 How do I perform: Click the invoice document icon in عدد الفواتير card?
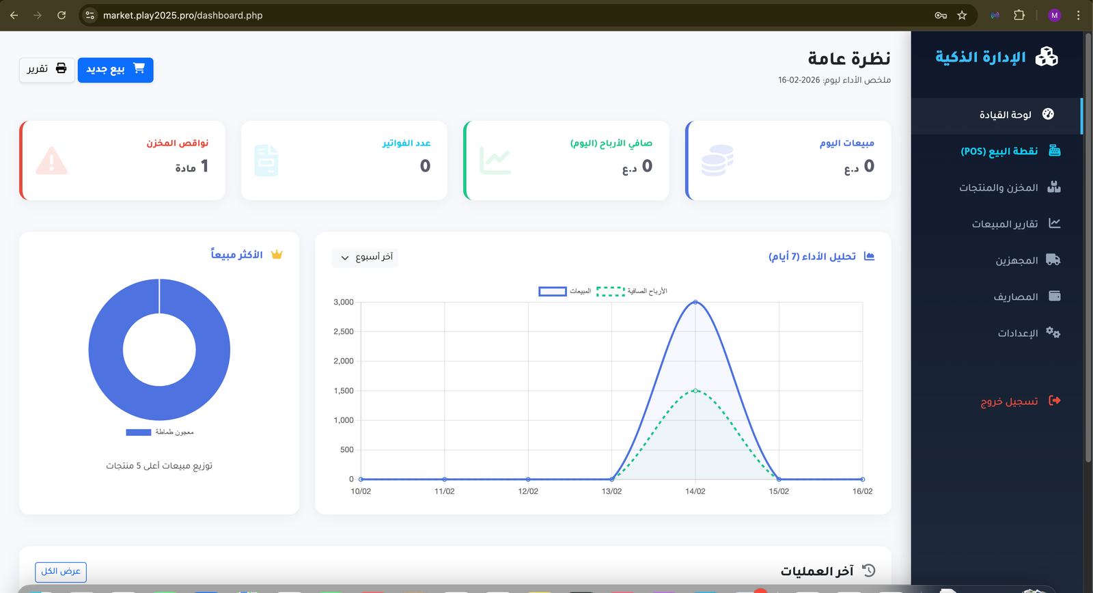[x=266, y=161]
